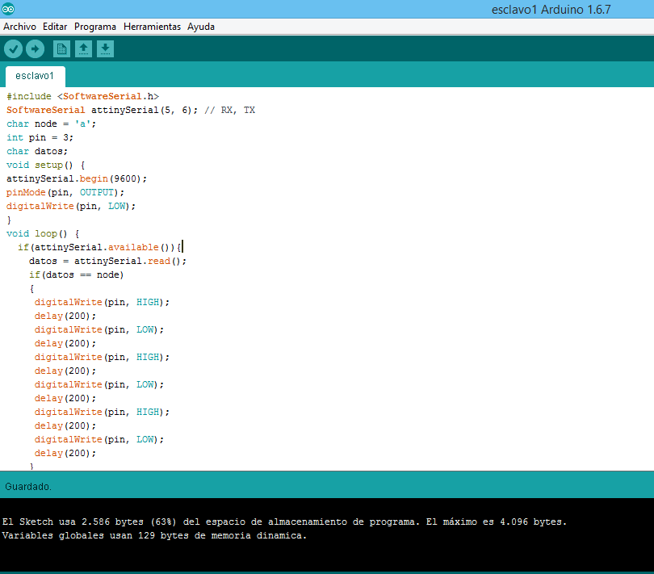Click the 'Guardado.' status message
Image resolution: width=654 pixels, height=574 pixels.
(x=28, y=487)
